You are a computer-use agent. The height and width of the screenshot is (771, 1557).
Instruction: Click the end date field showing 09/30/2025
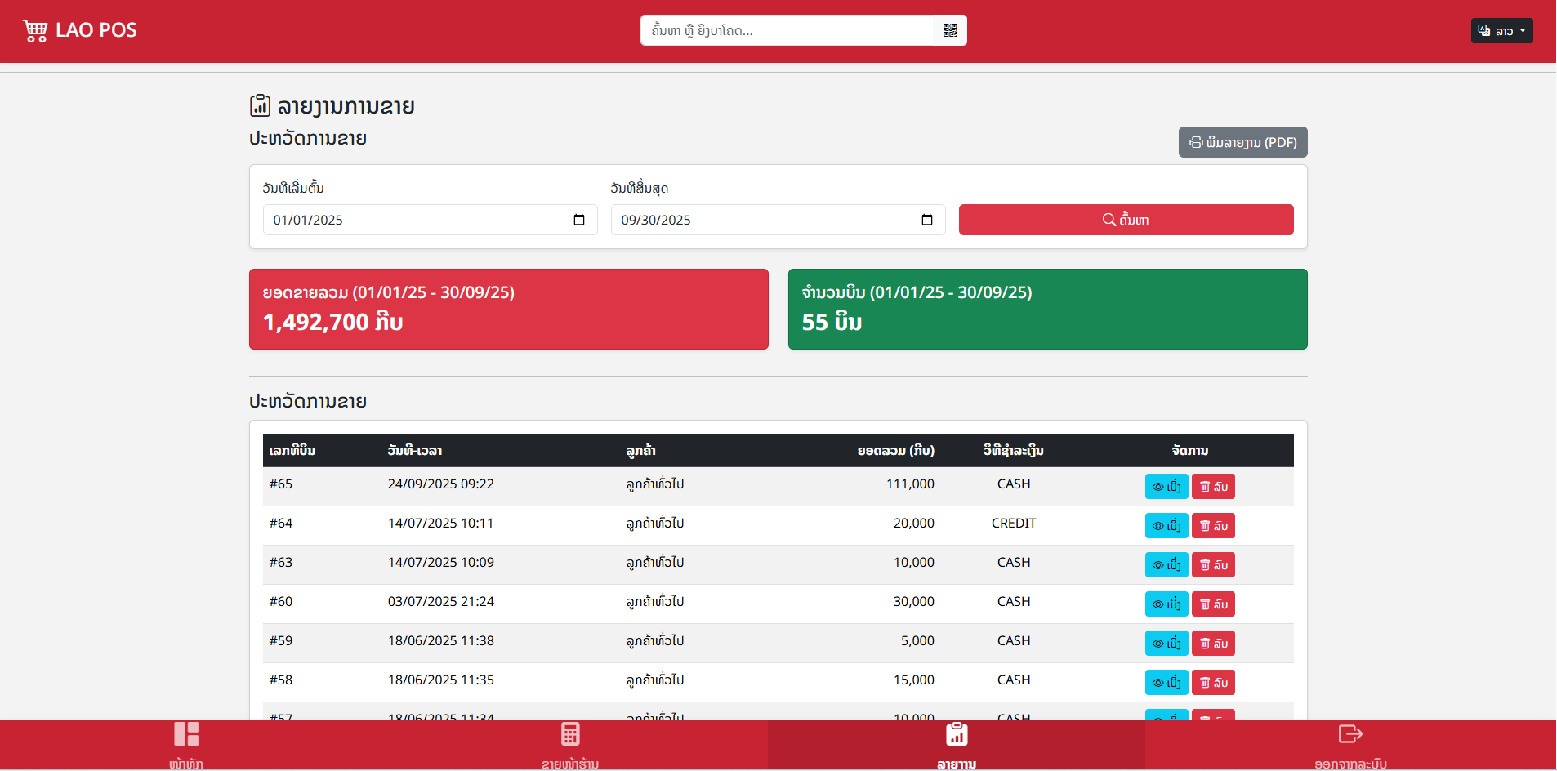764,220
